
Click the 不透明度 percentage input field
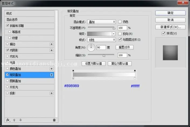click(x=122, y=28)
